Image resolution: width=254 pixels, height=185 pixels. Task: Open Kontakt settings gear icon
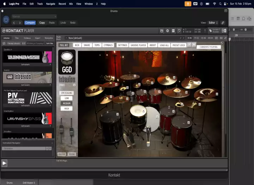coord(168,31)
